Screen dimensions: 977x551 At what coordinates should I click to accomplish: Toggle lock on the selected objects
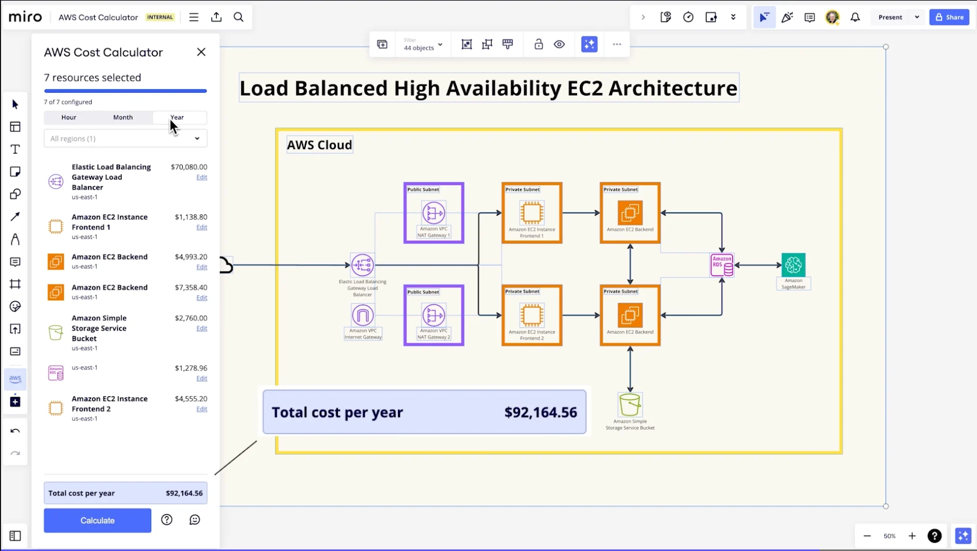pyautogui.click(x=539, y=44)
